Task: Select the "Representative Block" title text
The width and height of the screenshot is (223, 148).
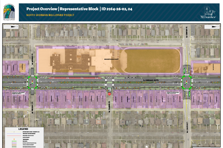Action: tap(79, 9)
